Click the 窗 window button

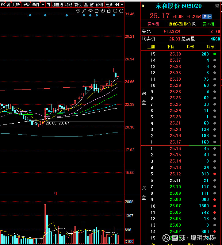(x=92, y=5)
